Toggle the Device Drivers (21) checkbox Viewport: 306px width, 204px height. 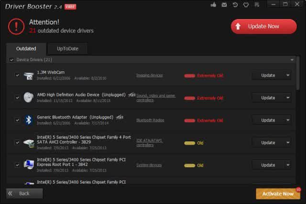(x=11, y=60)
